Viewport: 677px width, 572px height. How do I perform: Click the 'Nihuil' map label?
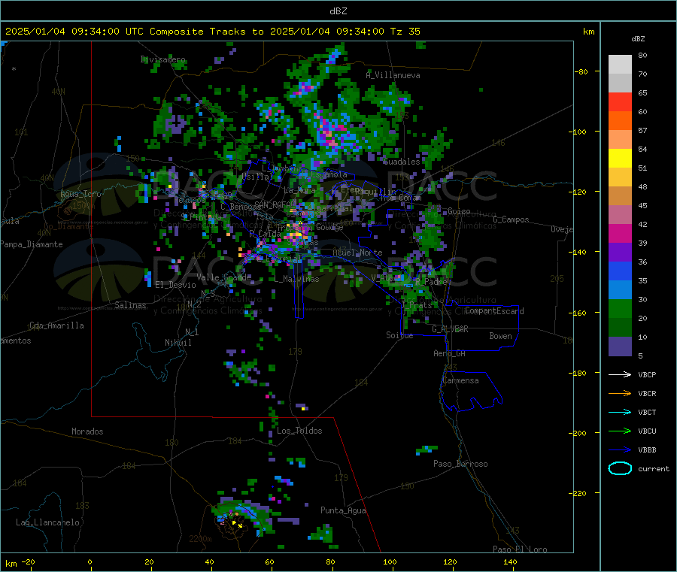click(178, 343)
